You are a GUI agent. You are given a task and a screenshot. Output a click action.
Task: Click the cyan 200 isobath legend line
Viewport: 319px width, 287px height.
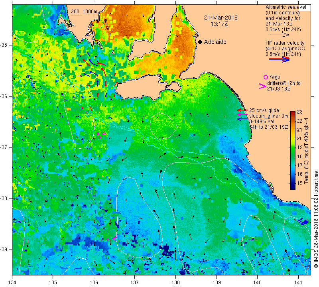click(x=77, y=16)
